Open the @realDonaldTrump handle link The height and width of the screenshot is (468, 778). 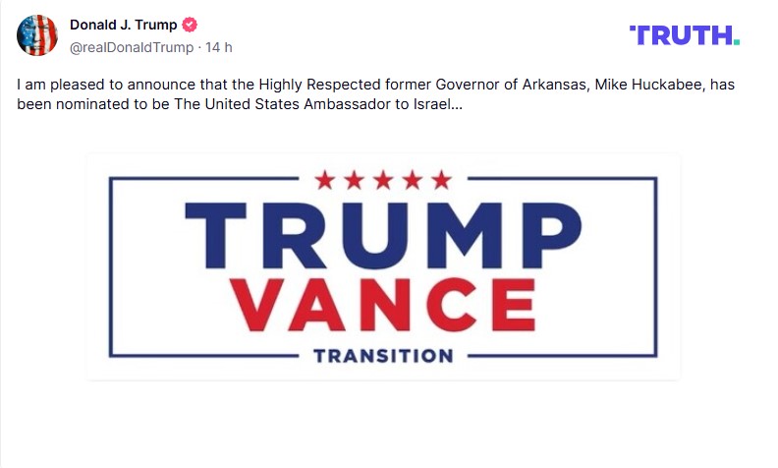[132, 46]
